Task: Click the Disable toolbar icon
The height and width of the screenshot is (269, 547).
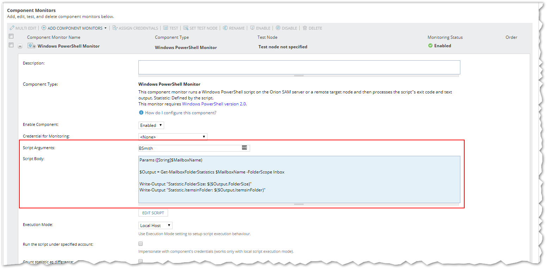Action: point(278,28)
